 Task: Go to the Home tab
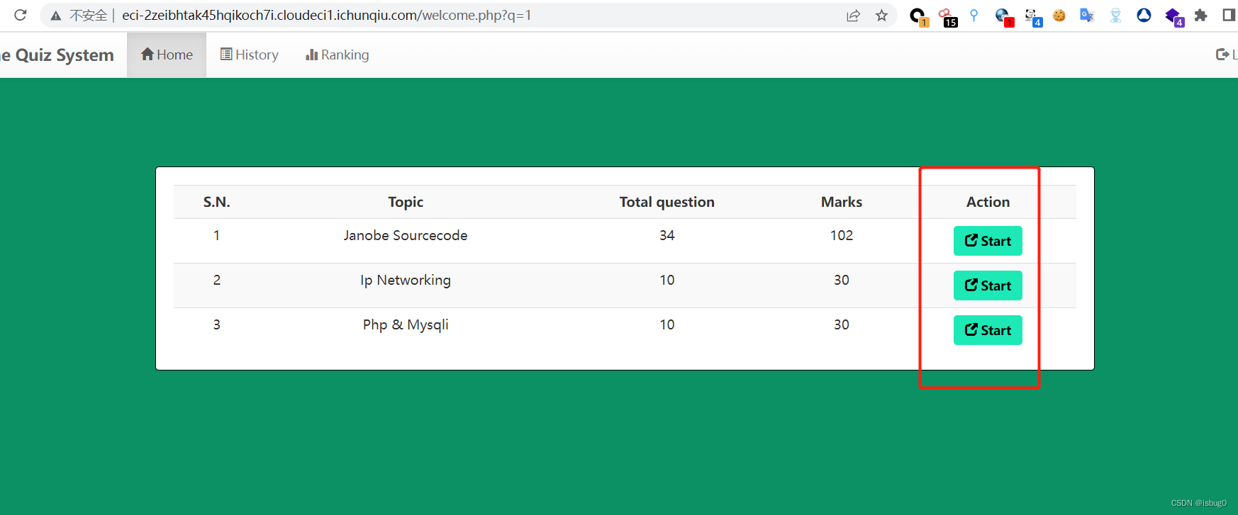[167, 55]
